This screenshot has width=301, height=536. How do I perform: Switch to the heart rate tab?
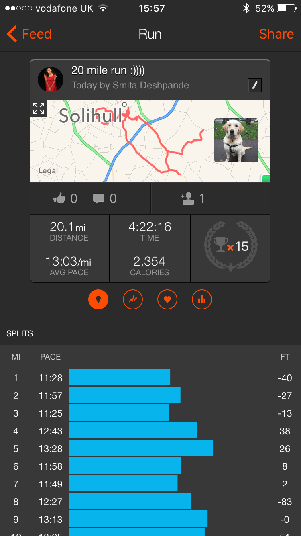(x=167, y=299)
